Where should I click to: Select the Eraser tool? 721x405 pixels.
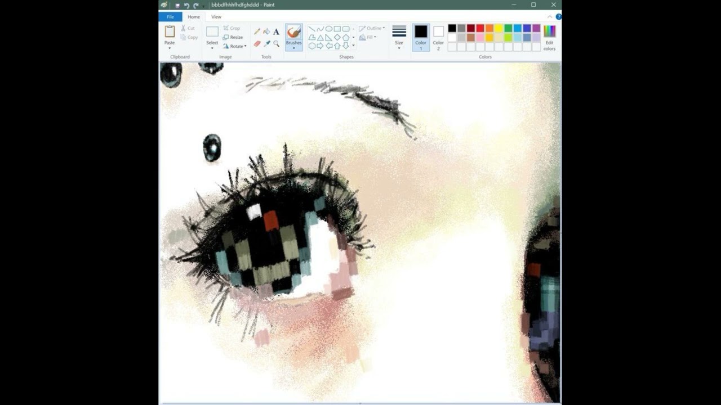[x=257, y=43]
